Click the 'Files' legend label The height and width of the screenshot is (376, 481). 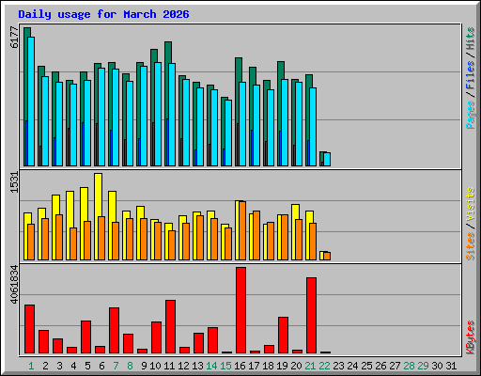pyautogui.click(x=471, y=74)
